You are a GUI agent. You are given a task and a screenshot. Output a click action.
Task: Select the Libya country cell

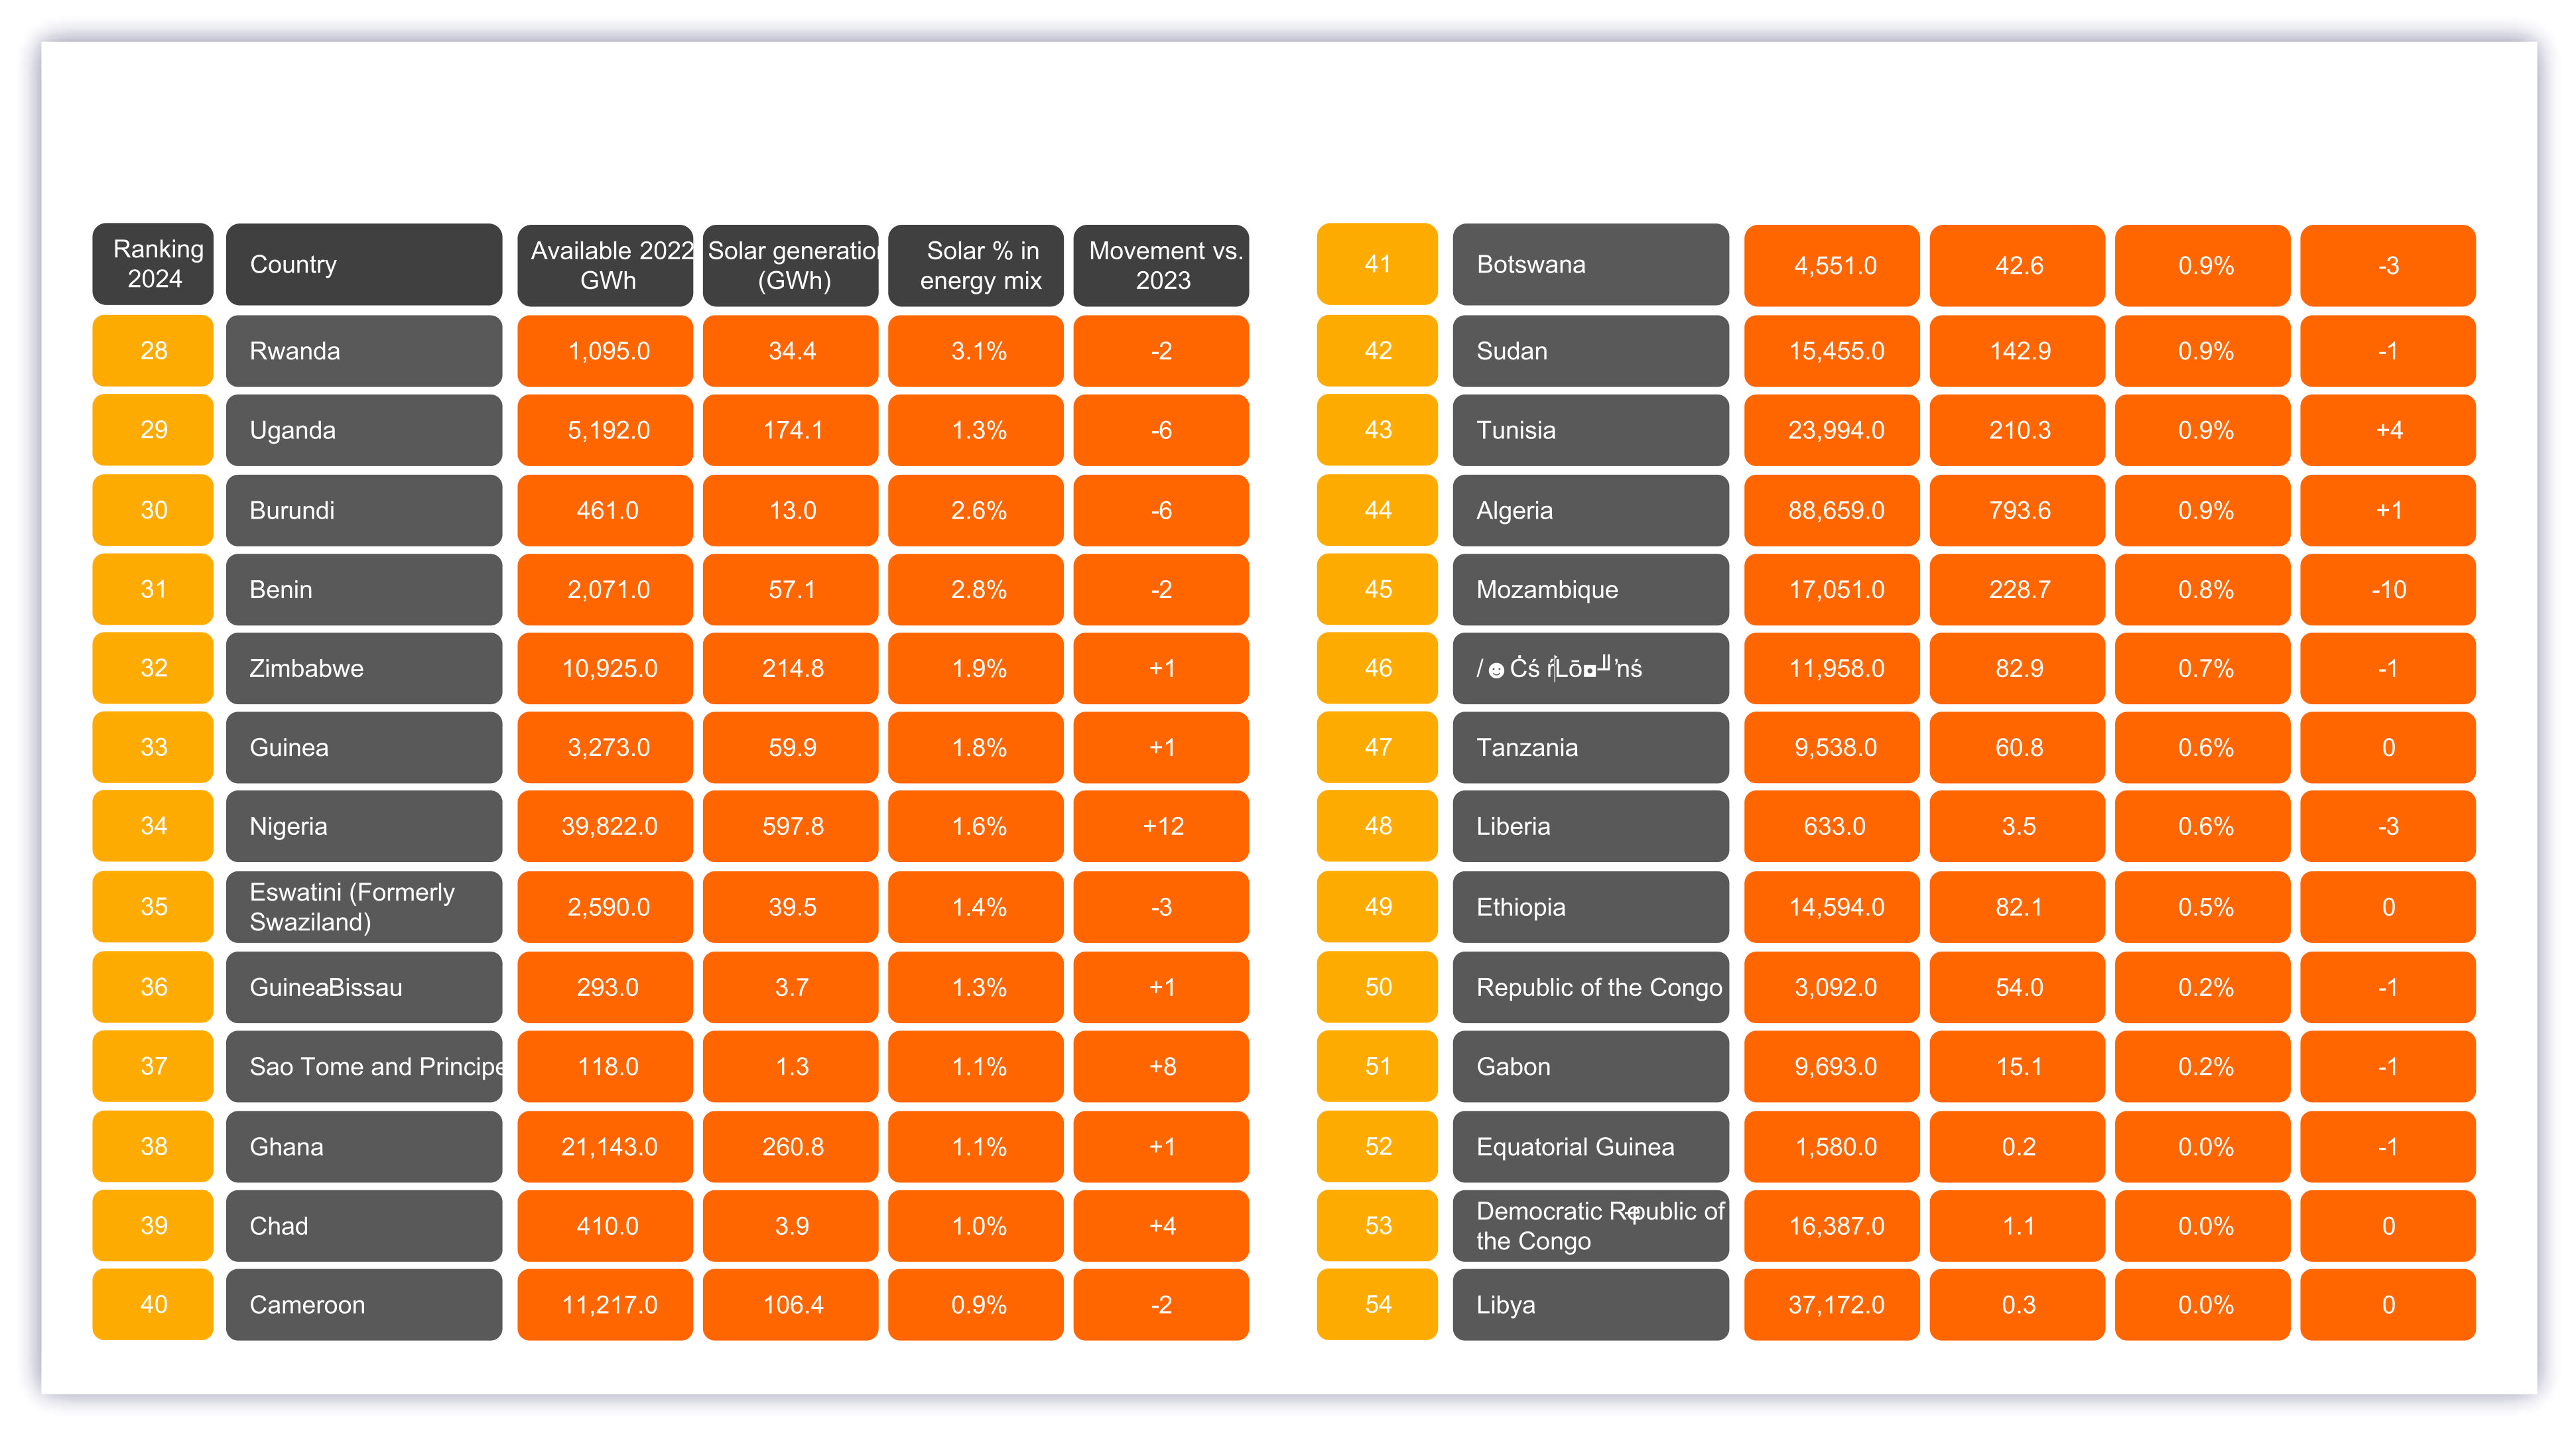coord(1589,1305)
